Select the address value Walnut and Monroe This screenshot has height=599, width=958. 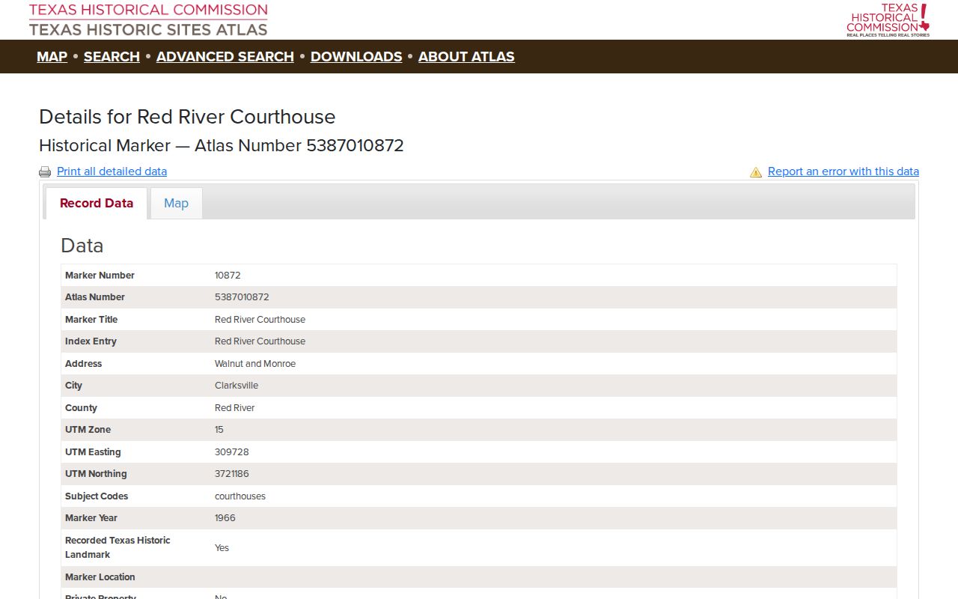255,364
